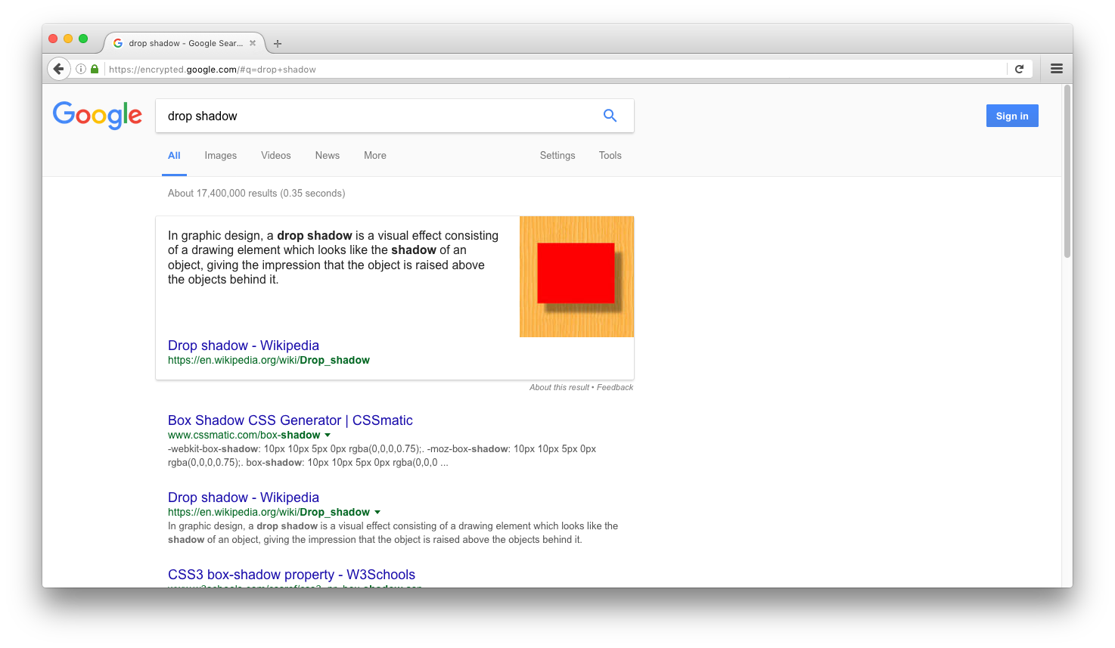Open featured snippet Drop shadow - Wikipedia link
Screen dimensions: 1115x648
click(x=244, y=346)
